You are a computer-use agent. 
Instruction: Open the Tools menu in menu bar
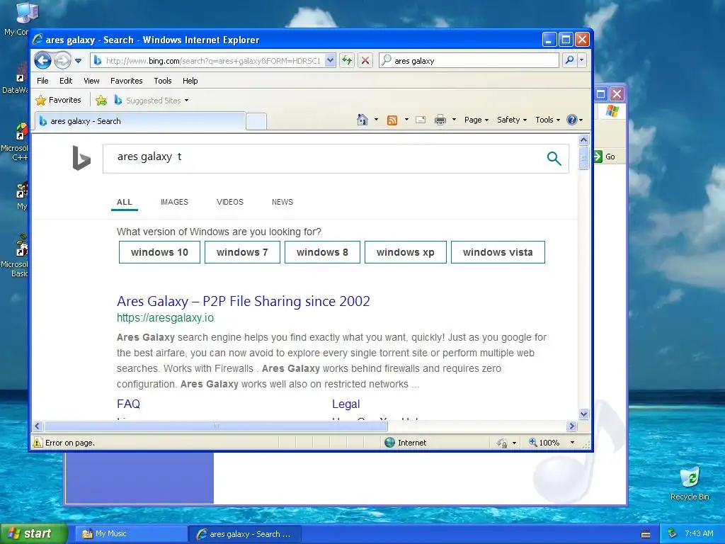click(163, 81)
